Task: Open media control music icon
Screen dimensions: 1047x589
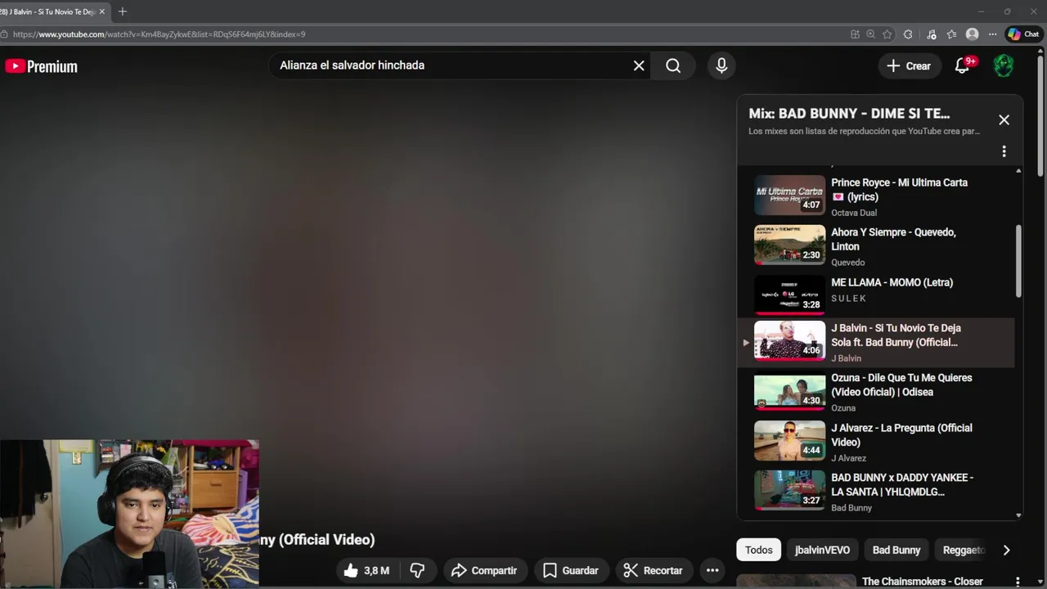Action: 931,34
